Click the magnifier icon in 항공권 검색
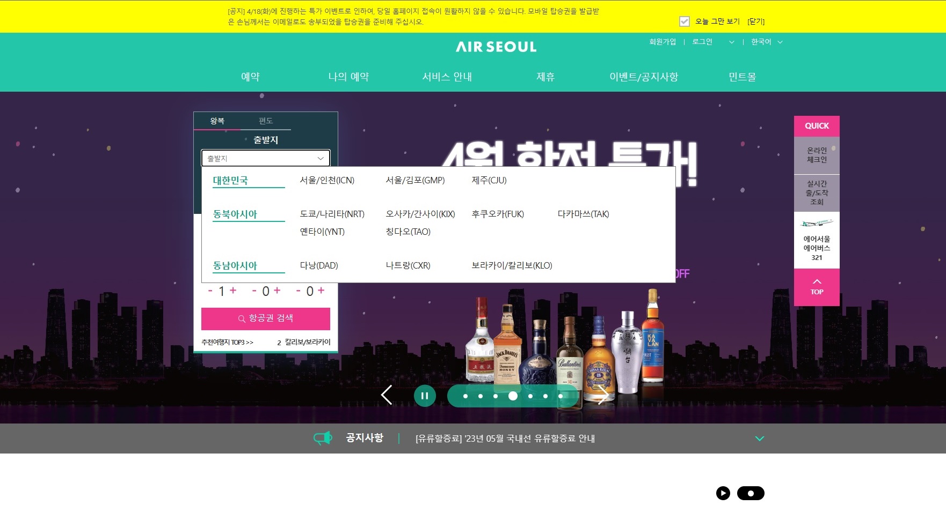This screenshot has width=946, height=520. tap(242, 318)
